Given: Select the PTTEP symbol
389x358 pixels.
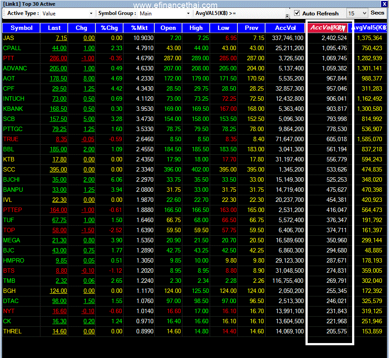Looking at the screenshot, I should [x=13, y=210].
